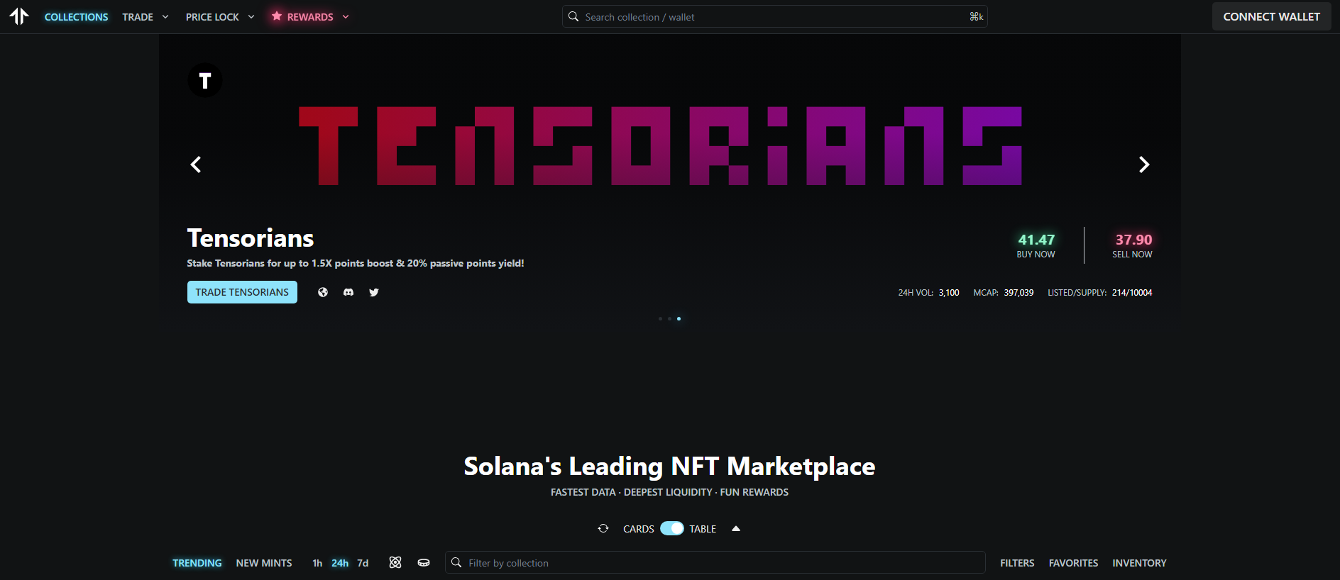1340x580 pixels.
Task: Focus the Filter by collection field
Action: click(715, 562)
